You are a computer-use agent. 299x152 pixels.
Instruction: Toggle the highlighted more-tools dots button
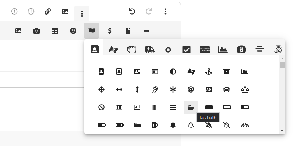82,14
